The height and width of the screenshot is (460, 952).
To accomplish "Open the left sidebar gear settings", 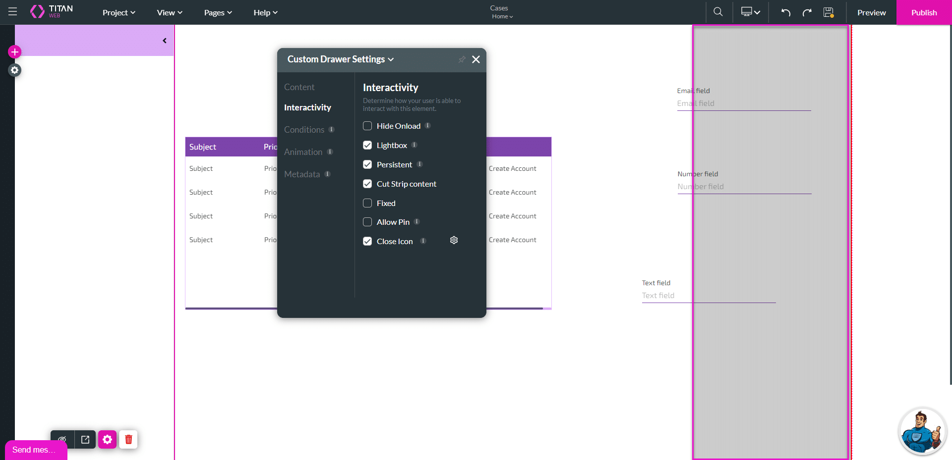I will pyautogui.click(x=15, y=70).
